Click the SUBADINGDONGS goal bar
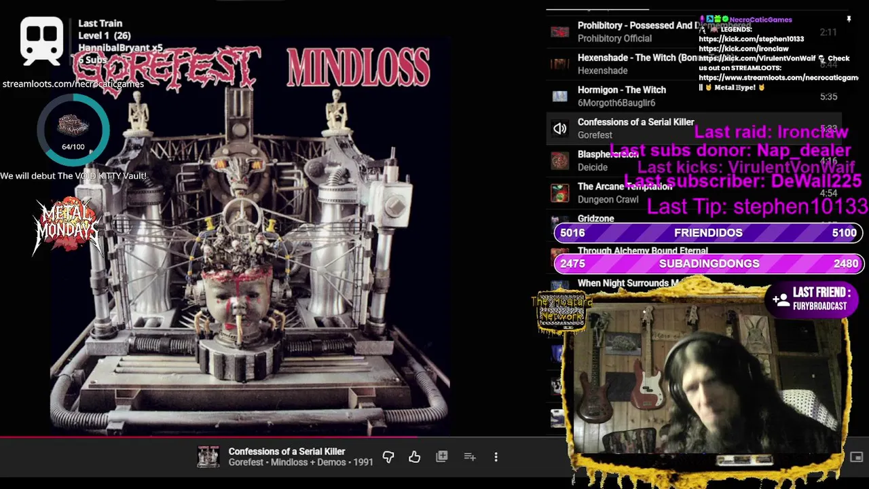This screenshot has height=489, width=869. pos(708,264)
